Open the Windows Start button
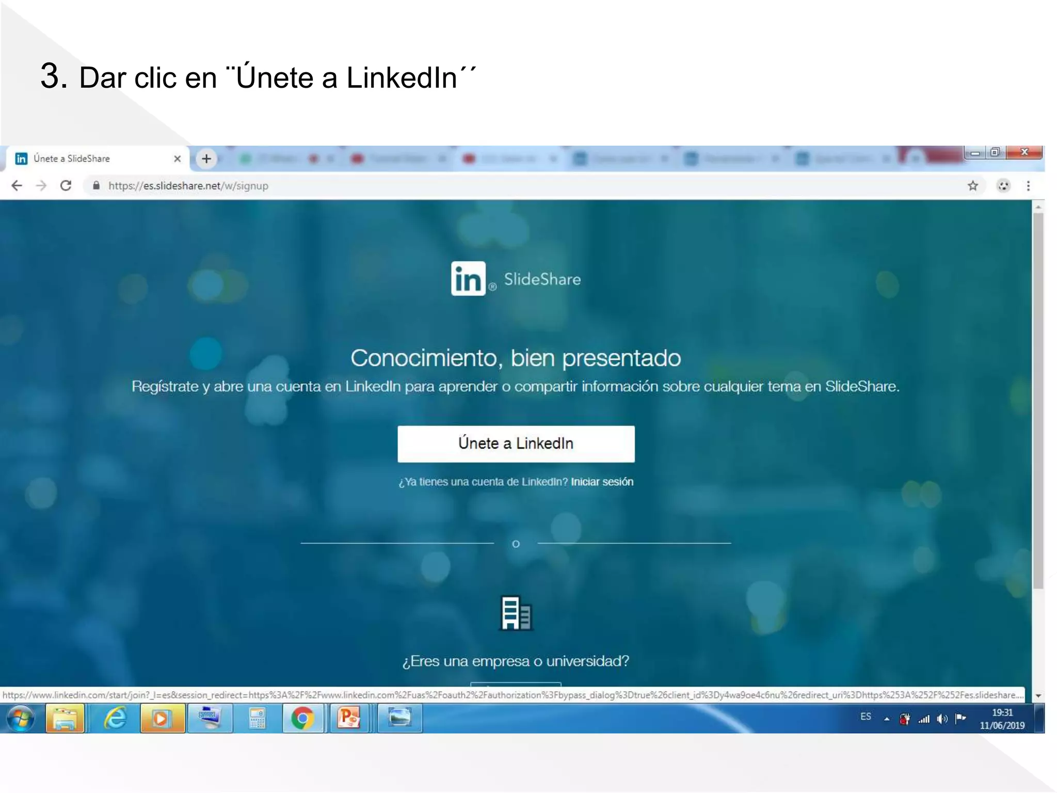Screen dimensions: 1057x793 tap(21, 719)
